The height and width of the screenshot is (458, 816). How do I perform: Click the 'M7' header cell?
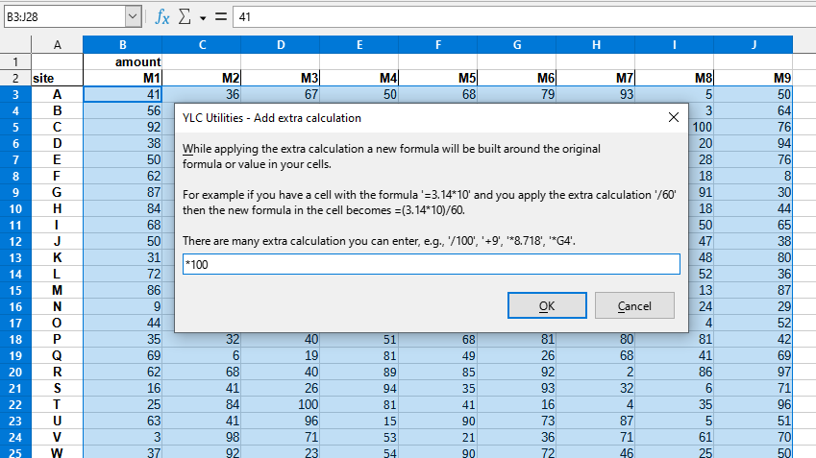click(596, 78)
